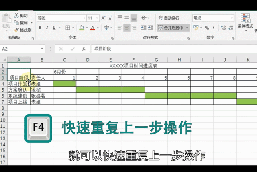
Task: Click the Enter checkmark formula bar icon
Action: point(72,49)
